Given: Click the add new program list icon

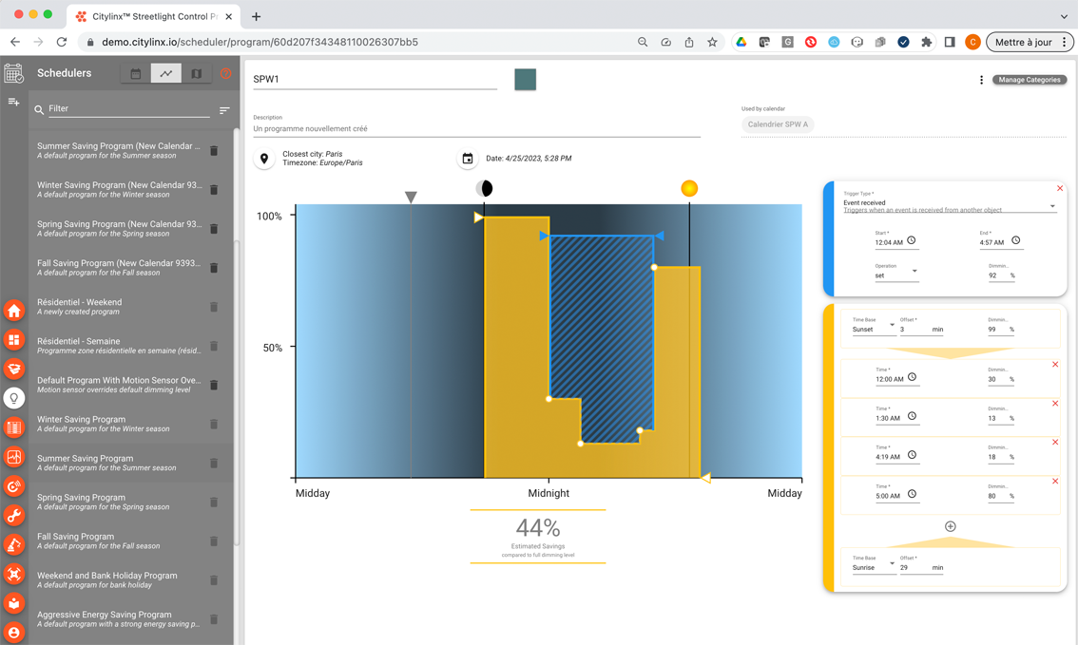Looking at the screenshot, I should click(x=13, y=102).
